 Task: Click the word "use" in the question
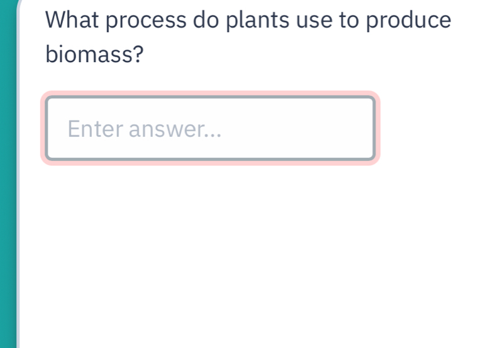[307, 21]
